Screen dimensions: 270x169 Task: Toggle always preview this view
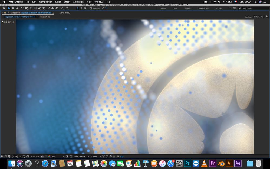coord(2,157)
